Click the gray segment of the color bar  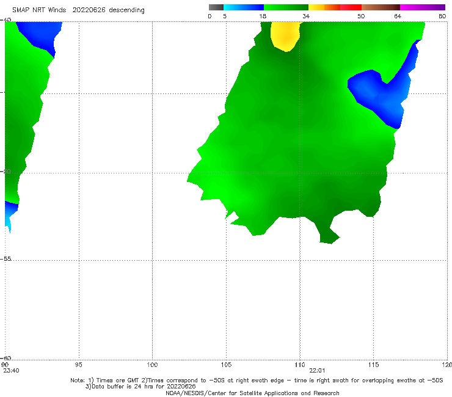[x=216, y=7]
